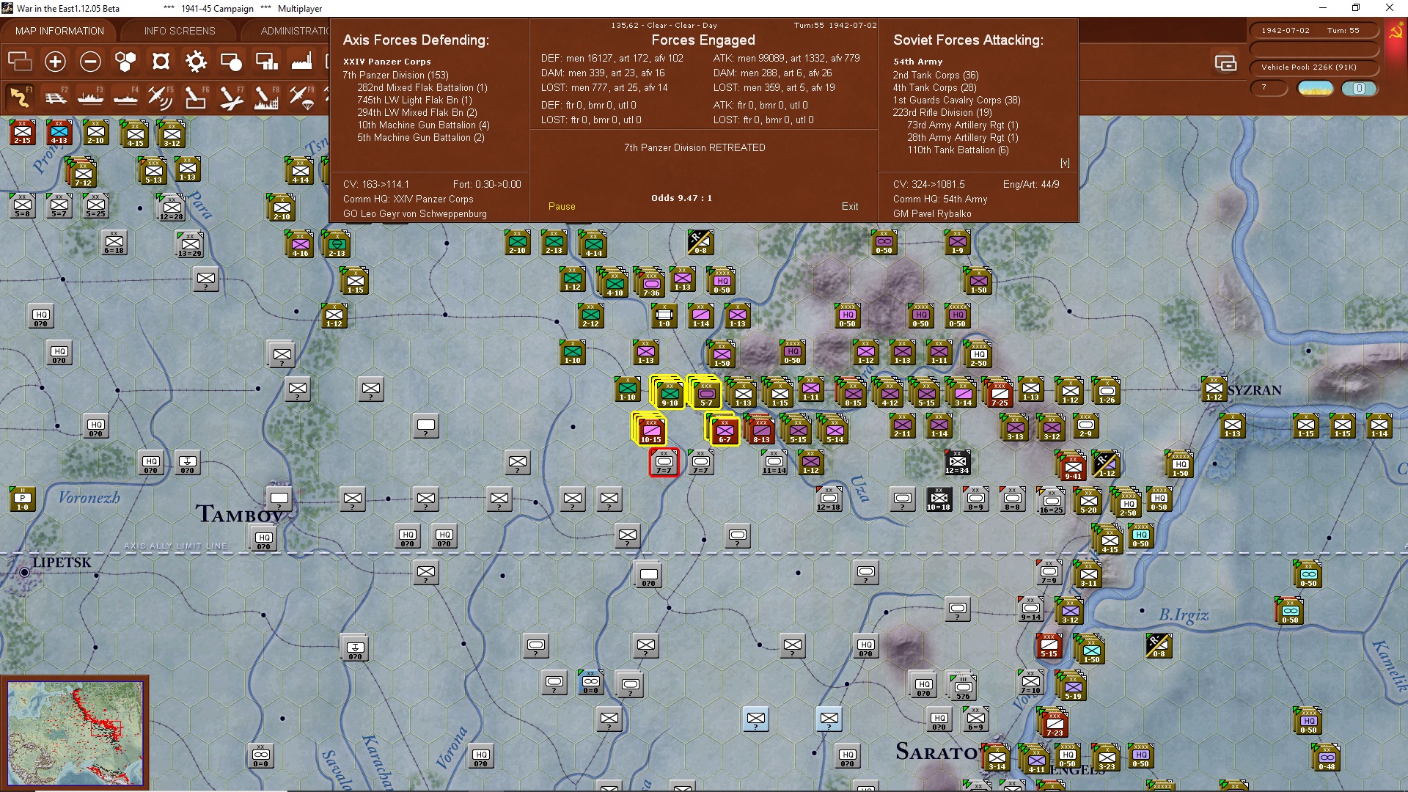The width and height of the screenshot is (1408, 792).
Task: Click 'Comm HQ: XXIV Panzer Corps' text
Action: click(x=408, y=199)
